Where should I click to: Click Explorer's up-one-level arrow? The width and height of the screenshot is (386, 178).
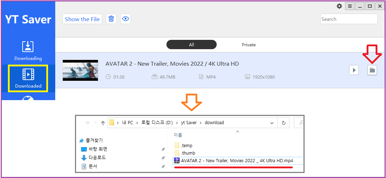tap(103, 123)
